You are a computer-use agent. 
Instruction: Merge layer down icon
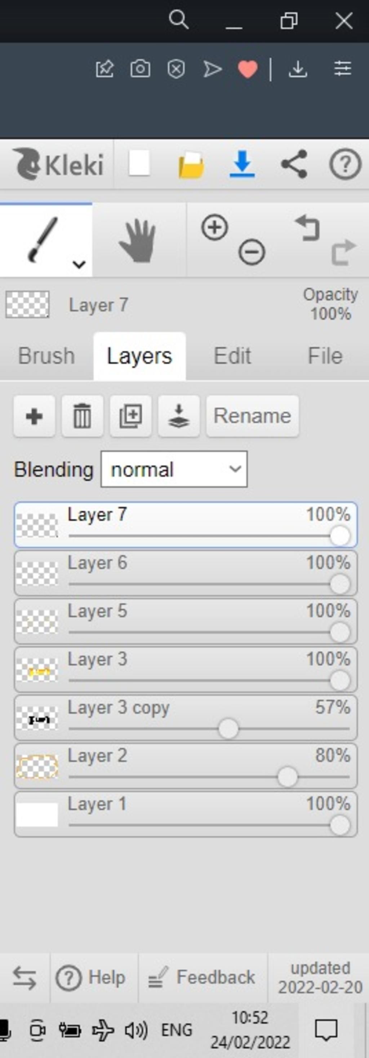pos(178,416)
